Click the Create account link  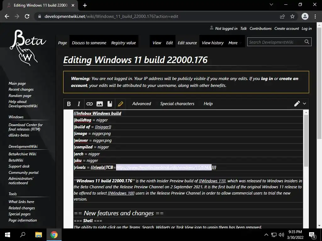click(x=286, y=29)
